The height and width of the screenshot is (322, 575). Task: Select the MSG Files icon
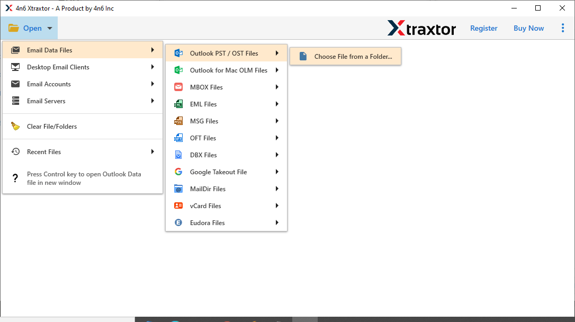178,121
